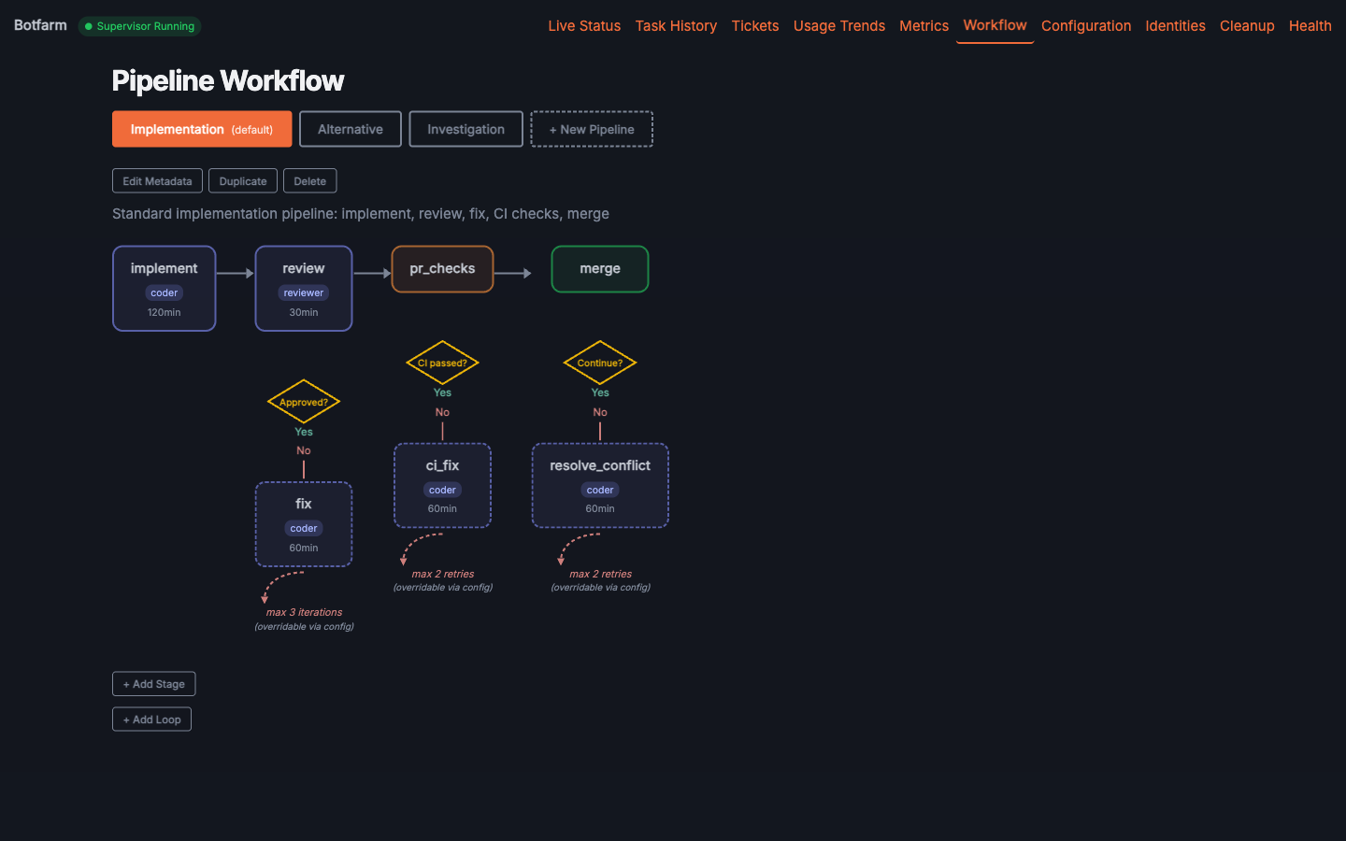
Task: Open the Investigation pipeline tab
Action: pyautogui.click(x=465, y=129)
